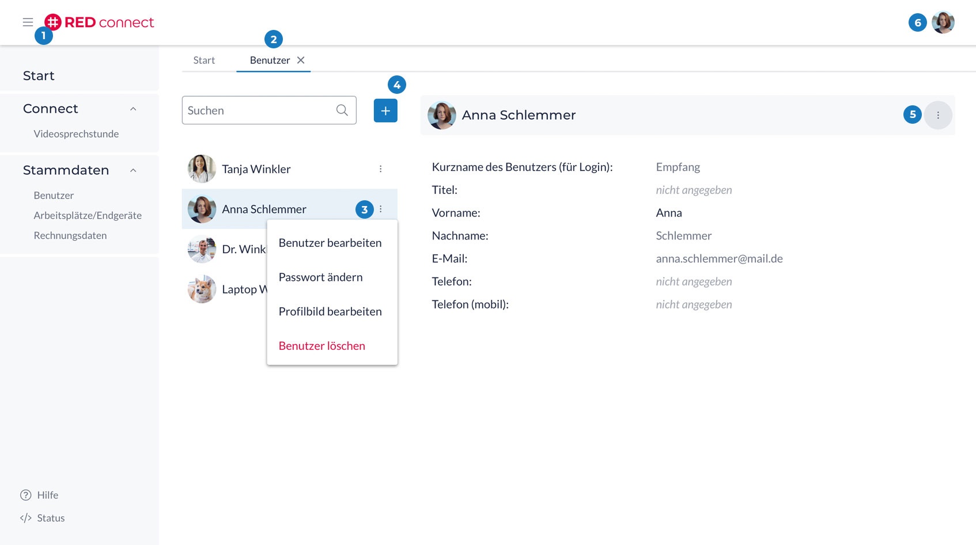This screenshot has height=545, width=976.
Task: Close the Benutzer tab
Action: 301,60
